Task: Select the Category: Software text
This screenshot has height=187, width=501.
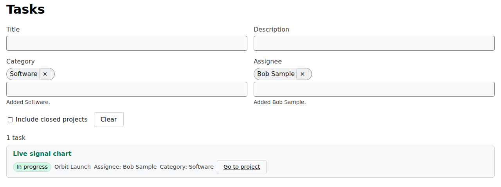Action: click(187, 167)
